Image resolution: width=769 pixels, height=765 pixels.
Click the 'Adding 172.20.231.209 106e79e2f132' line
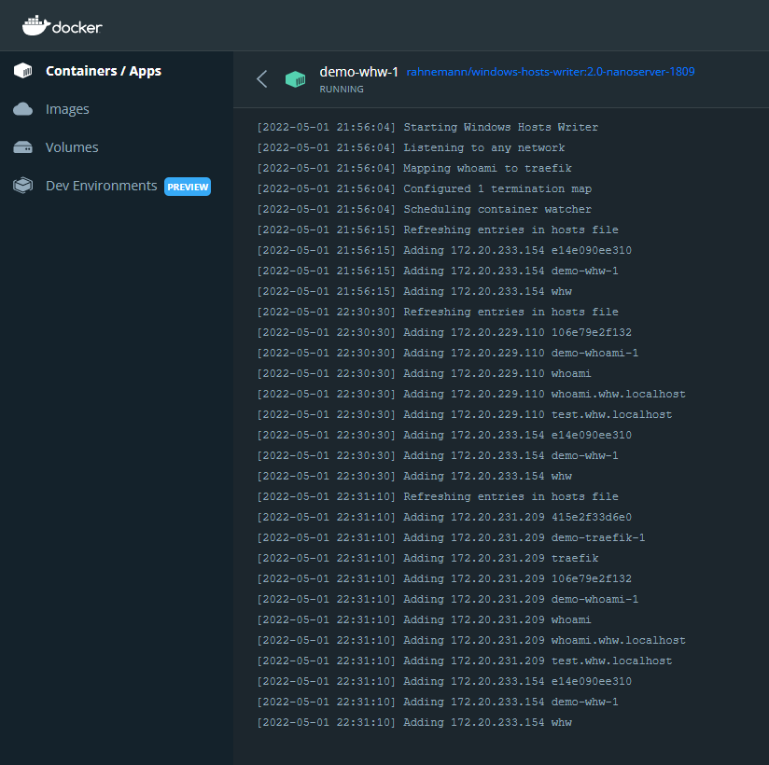[444, 579]
